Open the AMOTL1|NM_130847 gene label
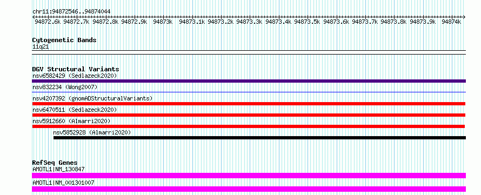Image resolution: width=481 pixels, height=195 pixels. click(x=58, y=169)
